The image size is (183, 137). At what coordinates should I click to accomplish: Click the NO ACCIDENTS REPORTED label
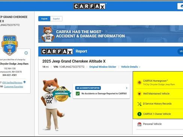coord(88,88)
